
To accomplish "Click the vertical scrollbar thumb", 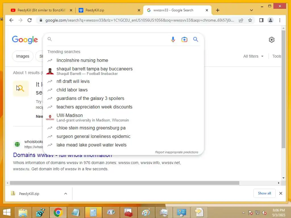I will click(283, 89).
